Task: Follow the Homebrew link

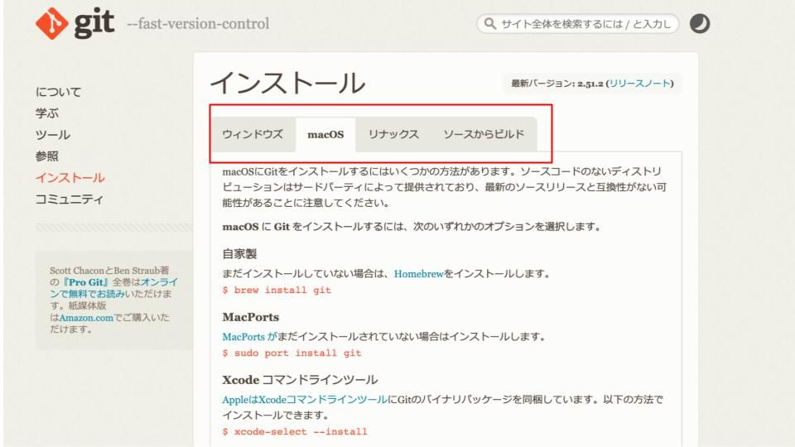Action: tap(419, 273)
